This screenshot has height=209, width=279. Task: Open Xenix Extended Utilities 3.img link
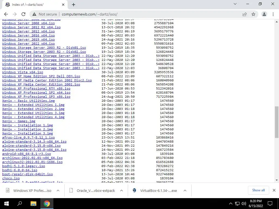coord(33,113)
